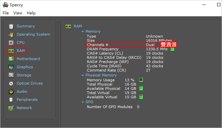The height and width of the screenshot is (128, 222).
Task: Open the Summary clipboard icon
Action: pos(11,26)
